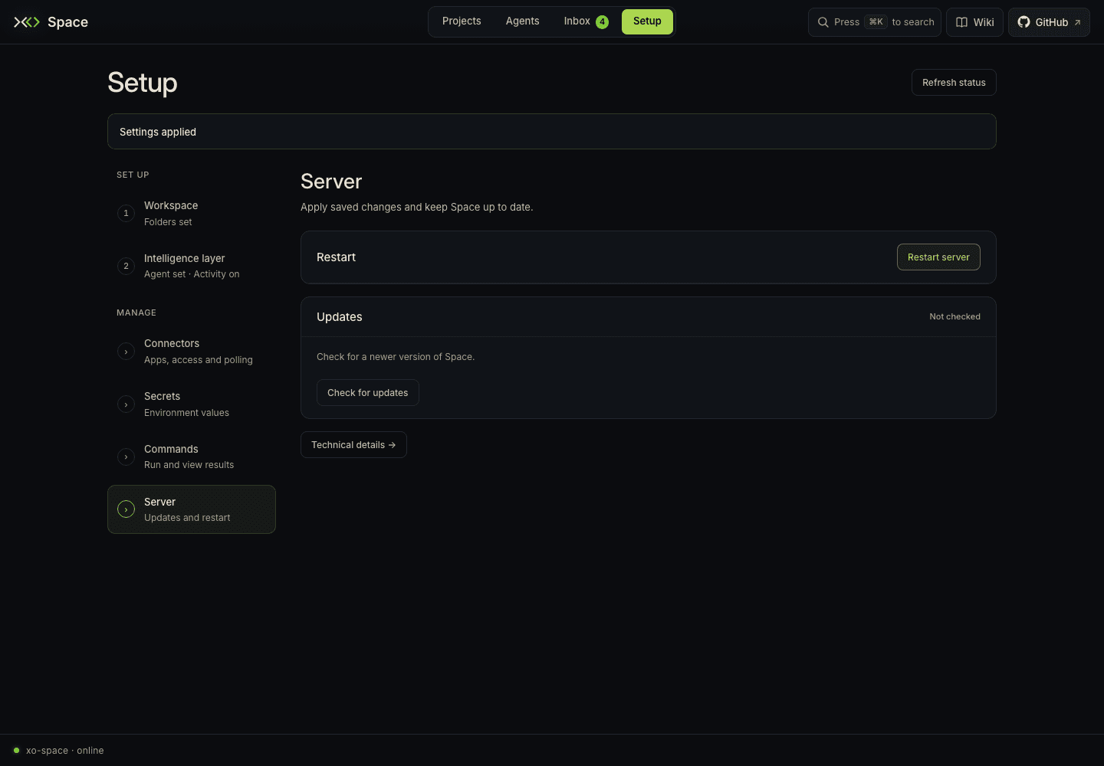1104x766 pixels.
Task: Open the Projects tab
Action: (x=462, y=21)
